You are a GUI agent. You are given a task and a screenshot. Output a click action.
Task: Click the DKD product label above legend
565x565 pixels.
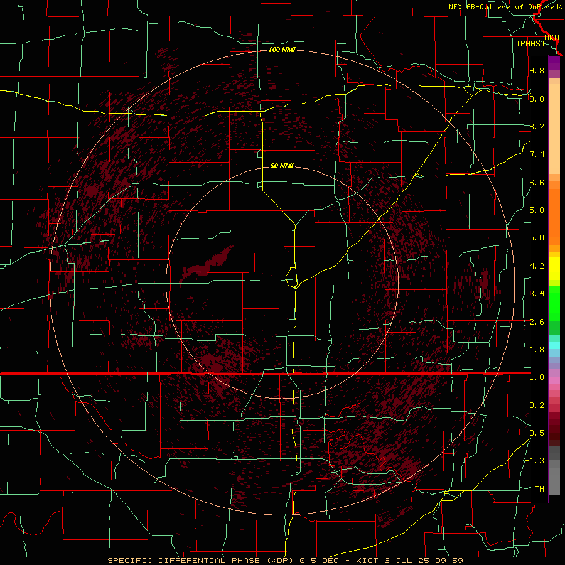pos(551,37)
